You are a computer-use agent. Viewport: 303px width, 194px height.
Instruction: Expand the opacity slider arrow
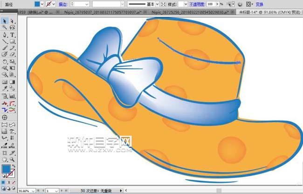click(217, 4)
